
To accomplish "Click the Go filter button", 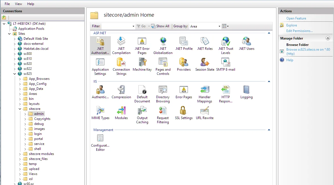I will pos(141,26).
